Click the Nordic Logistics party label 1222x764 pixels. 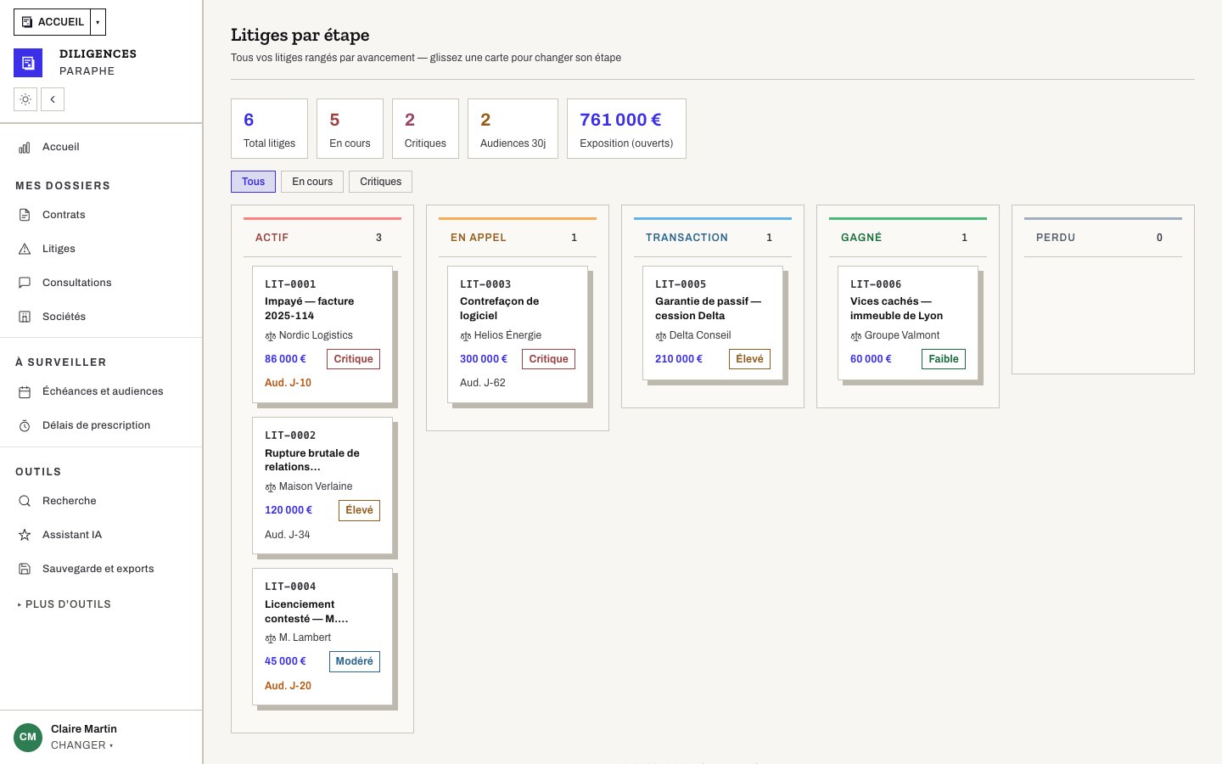(316, 335)
